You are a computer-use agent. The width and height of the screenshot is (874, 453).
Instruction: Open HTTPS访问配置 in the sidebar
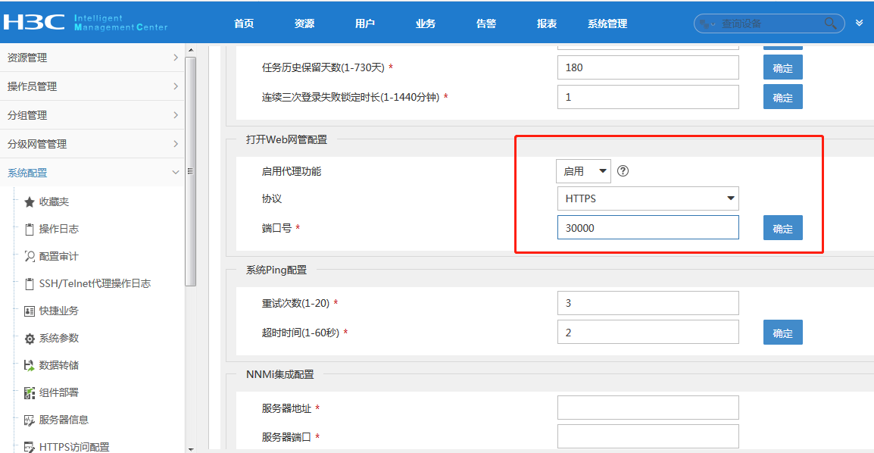[74, 447]
